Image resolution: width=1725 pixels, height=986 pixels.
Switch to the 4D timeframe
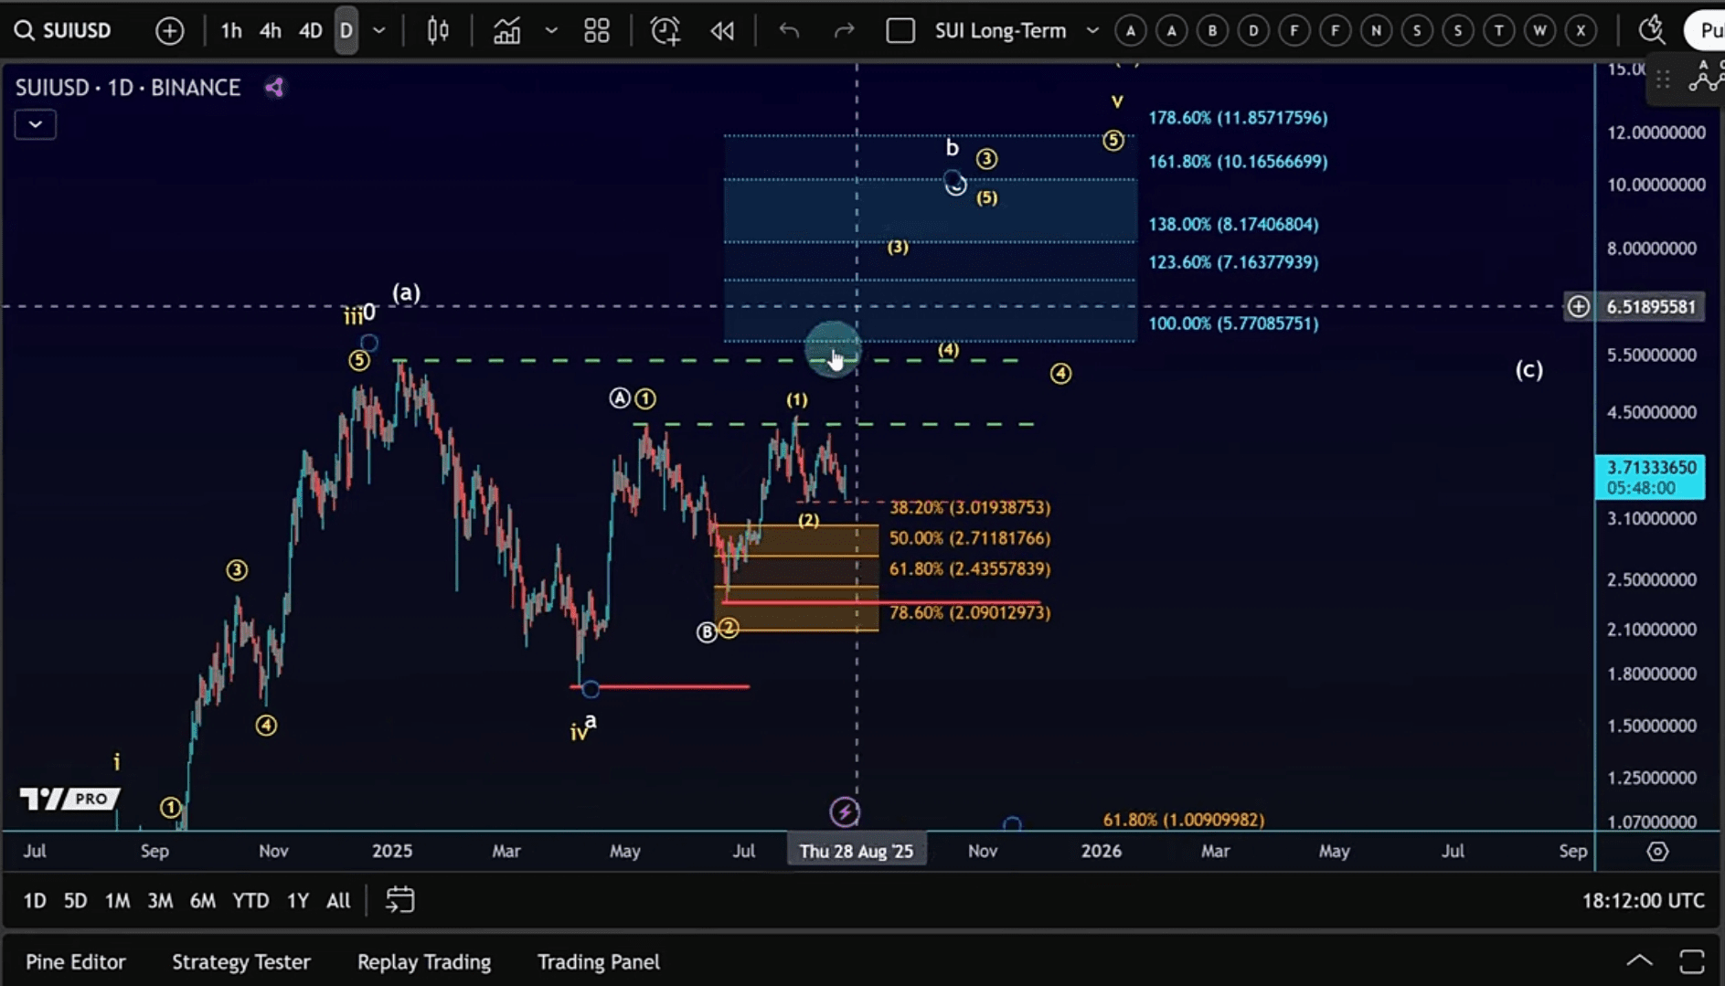tap(310, 31)
